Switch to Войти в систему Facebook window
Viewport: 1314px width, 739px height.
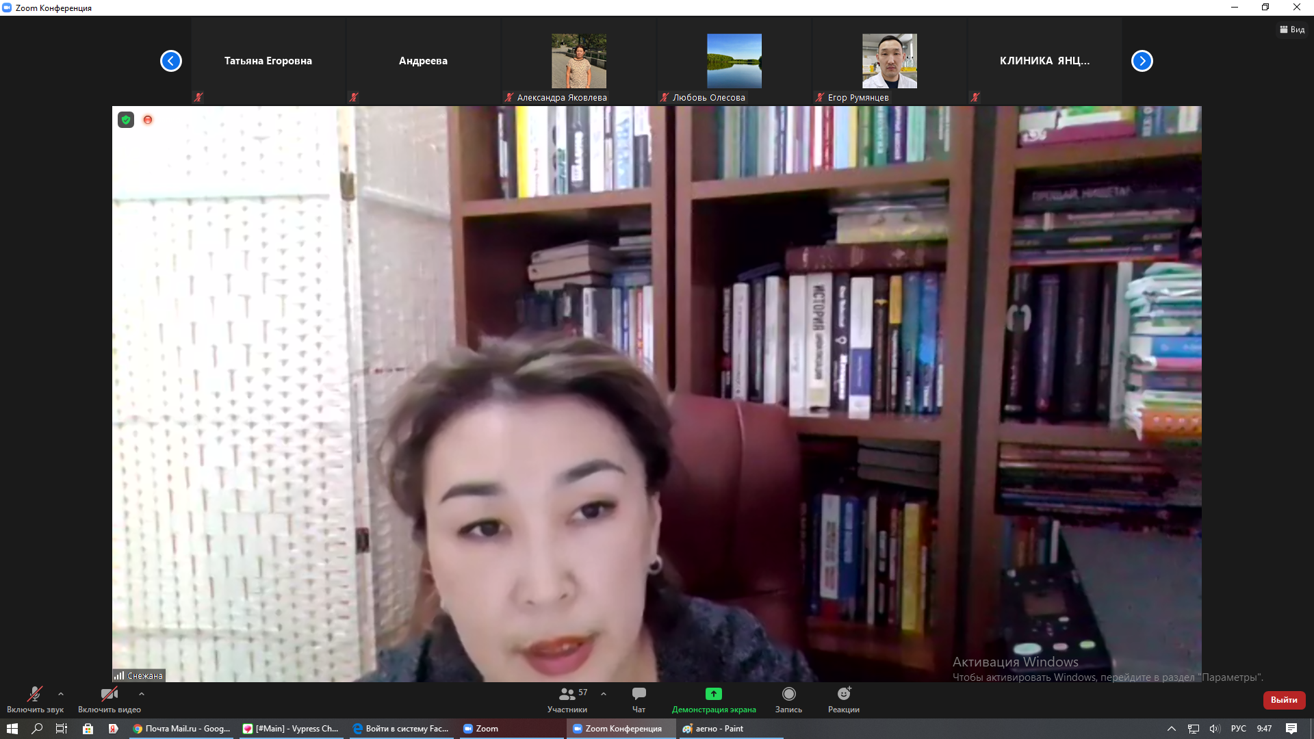(x=402, y=729)
